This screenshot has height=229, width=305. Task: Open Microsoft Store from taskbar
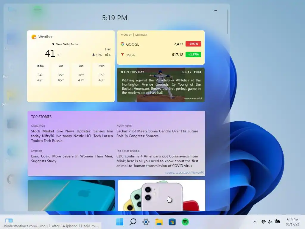coord(172,222)
